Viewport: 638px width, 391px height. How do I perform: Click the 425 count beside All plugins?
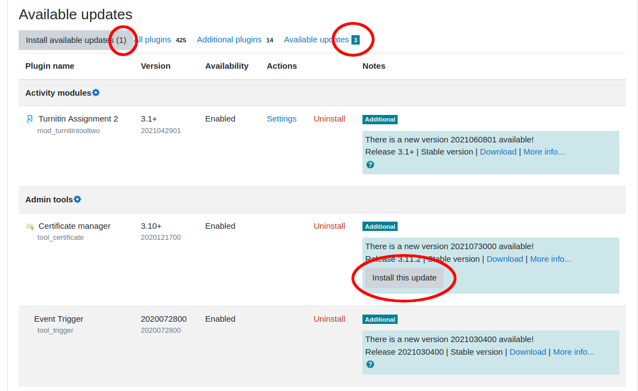pyautogui.click(x=181, y=40)
